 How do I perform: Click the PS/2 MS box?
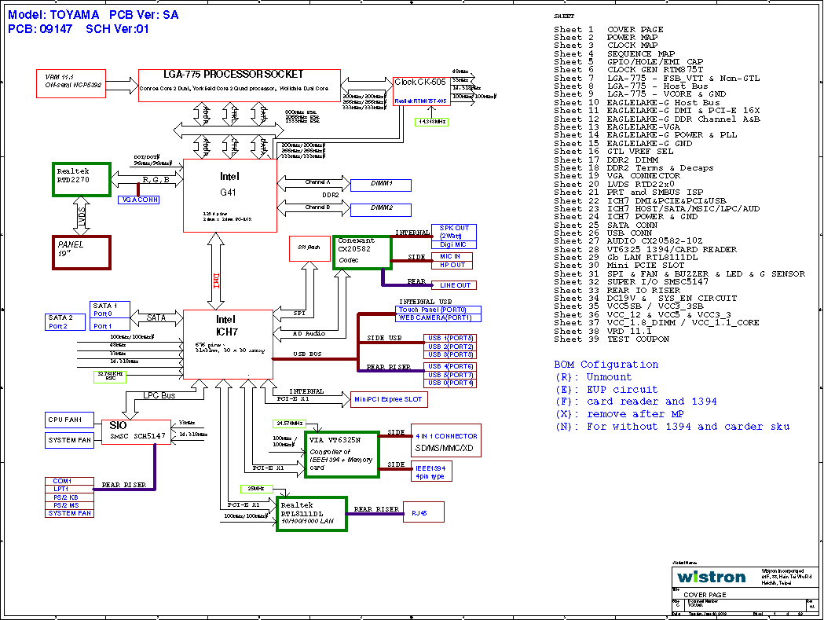coord(69,505)
